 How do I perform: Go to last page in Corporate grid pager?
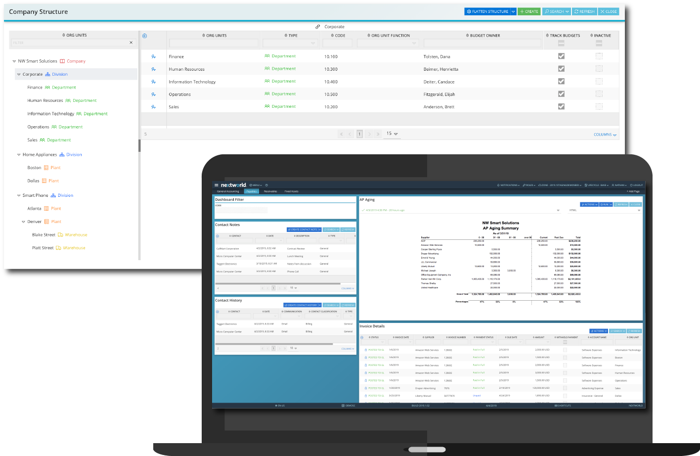[x=378, y=134]
